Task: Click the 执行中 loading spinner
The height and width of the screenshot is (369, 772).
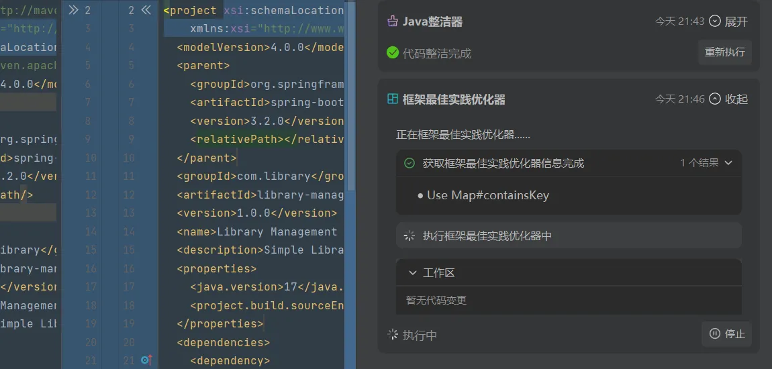Action: point(393,335)
